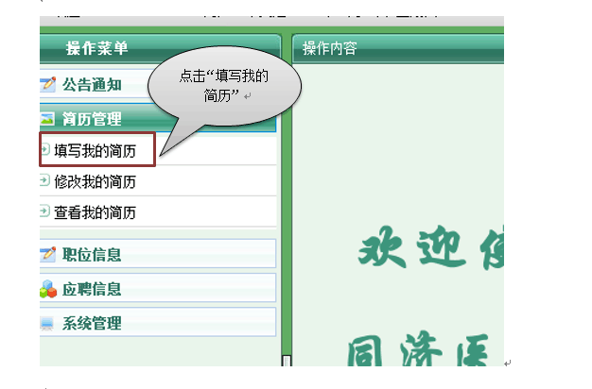This screenshot has height=389, width=592.
Task: Click the 公告通知 notepad icon
Action: coord(47,84)
